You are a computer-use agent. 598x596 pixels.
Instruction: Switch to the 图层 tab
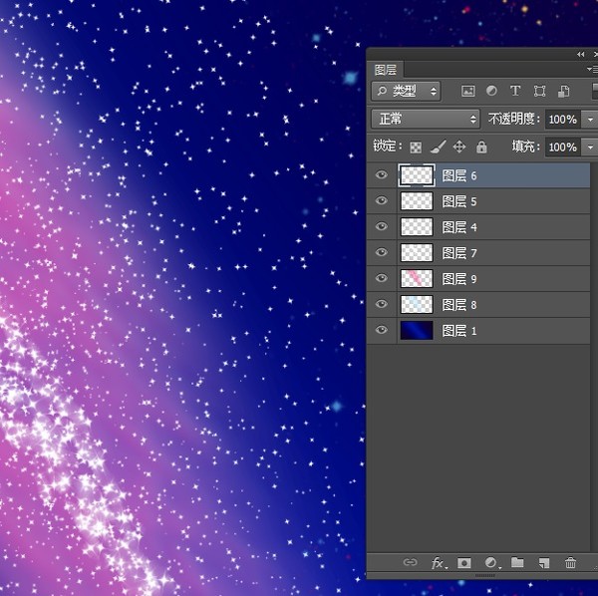pos(385,70)
